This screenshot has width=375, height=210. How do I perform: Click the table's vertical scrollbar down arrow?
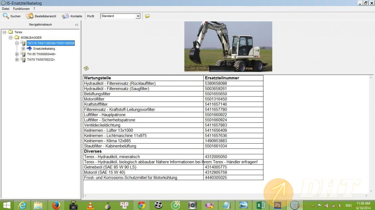371,191
